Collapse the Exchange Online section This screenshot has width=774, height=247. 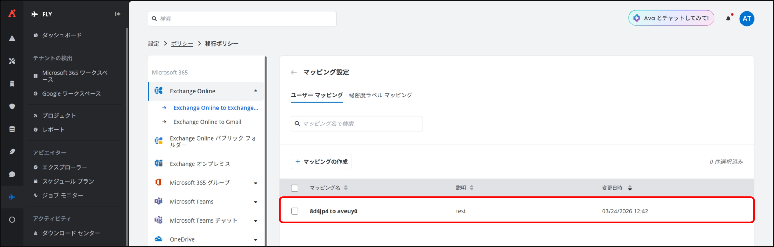point(255,91)
